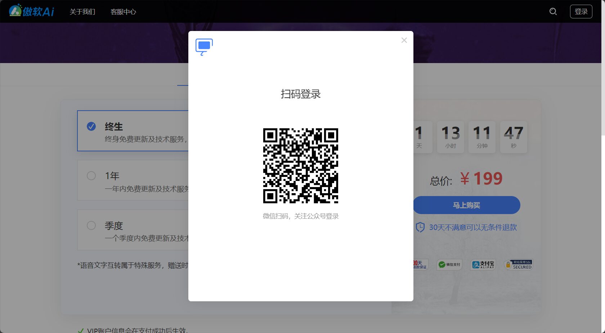This screenshot has height=333, width=605.
Task: Click the 支付宝 Alipay badge
Action: pos(483,265)
